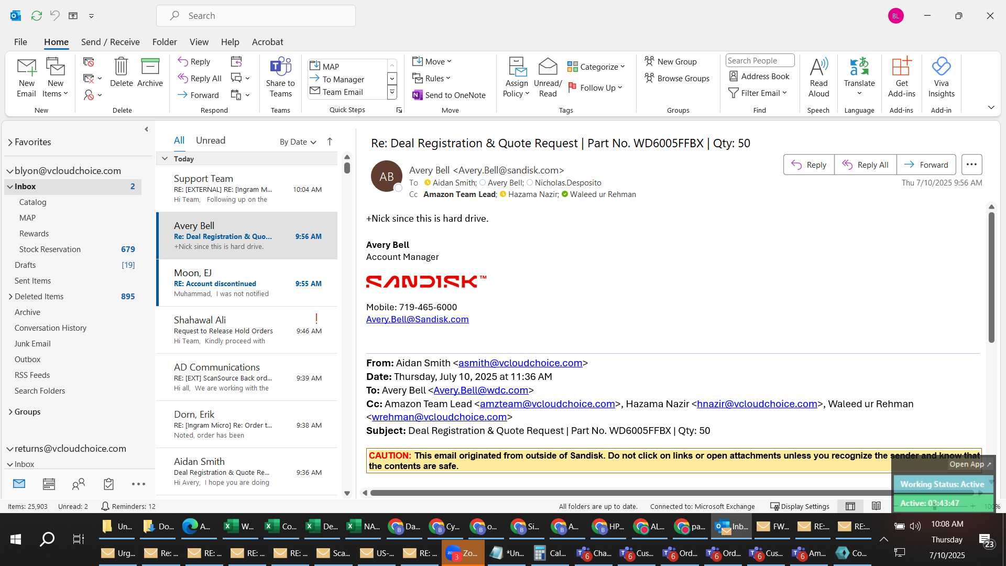
Task: Click asmith@vcloudchoice.com email link
Action: [x=520, y=363]
